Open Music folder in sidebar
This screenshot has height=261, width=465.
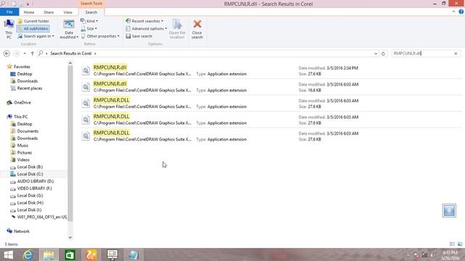tap(23, 145)
